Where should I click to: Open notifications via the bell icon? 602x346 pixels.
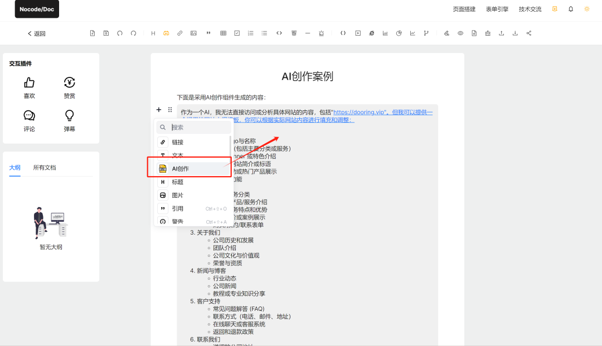pyautogui.click(x=570, y=9)
